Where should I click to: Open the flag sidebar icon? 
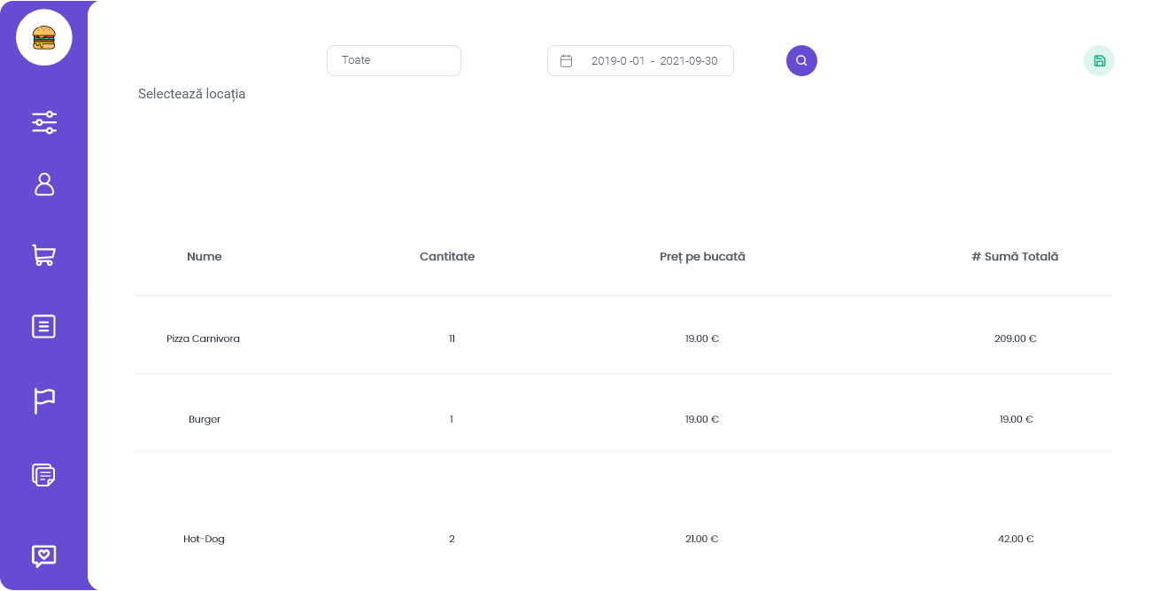[44, 400]
